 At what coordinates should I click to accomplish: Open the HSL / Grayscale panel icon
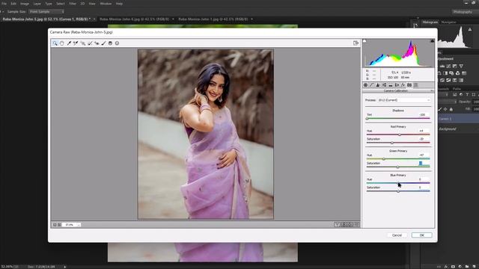[x=384, y=85]
